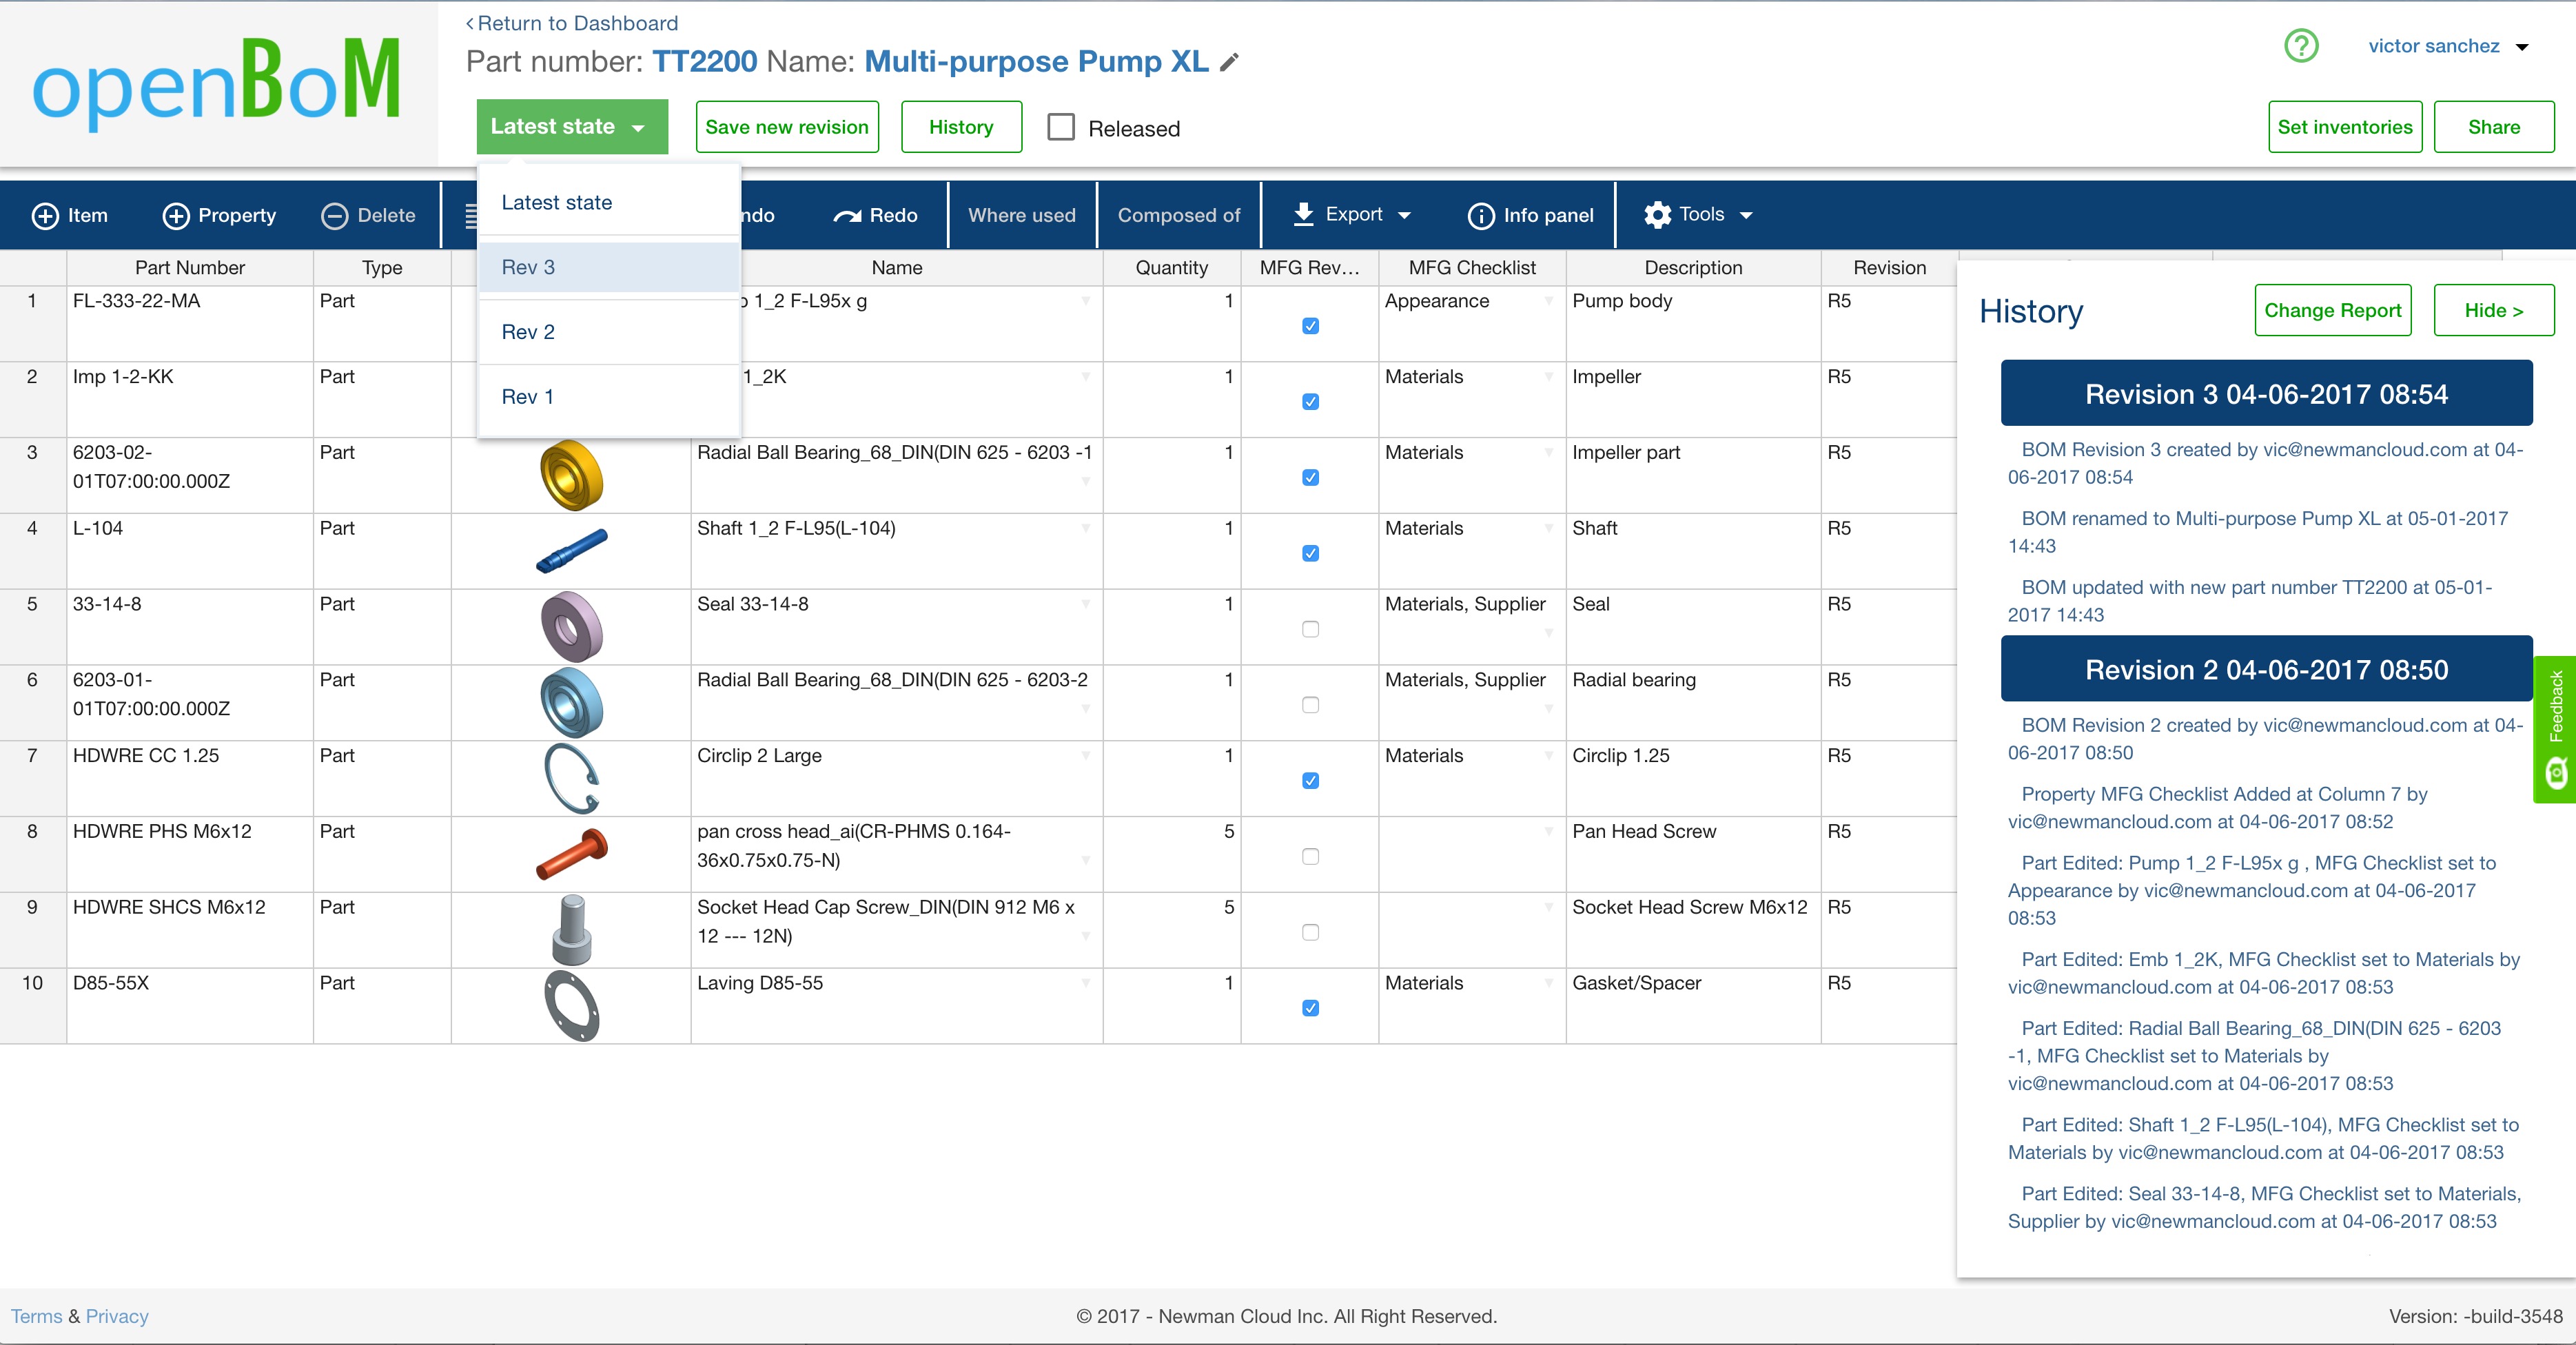Click the Add Property plus icon
The width and height of the screenshot is (2576, 1345).
point(176,216)
